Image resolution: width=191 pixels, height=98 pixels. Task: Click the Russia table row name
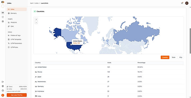point(40,72)
